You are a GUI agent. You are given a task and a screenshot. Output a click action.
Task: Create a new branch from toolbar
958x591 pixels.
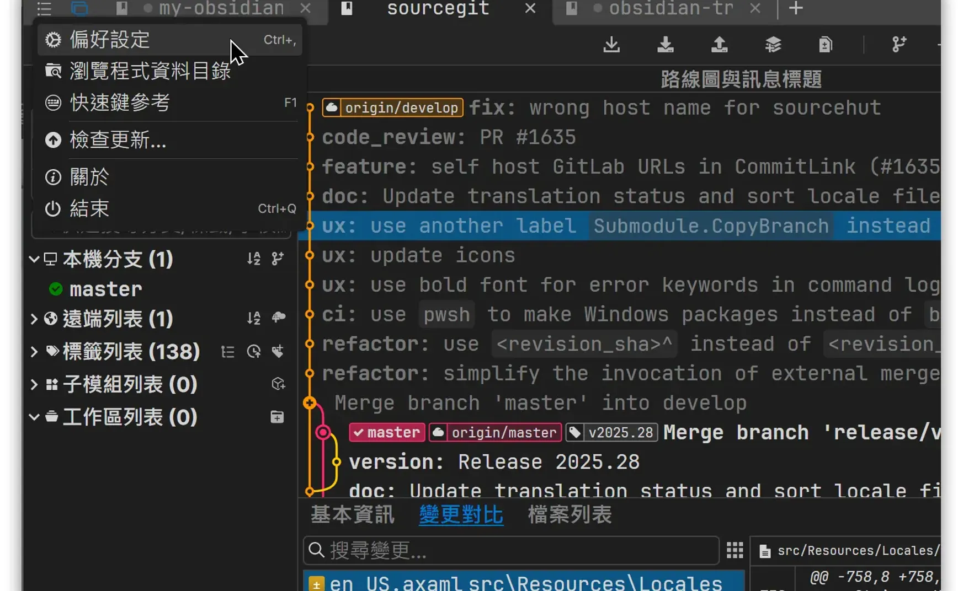click(x=898, y=45)
